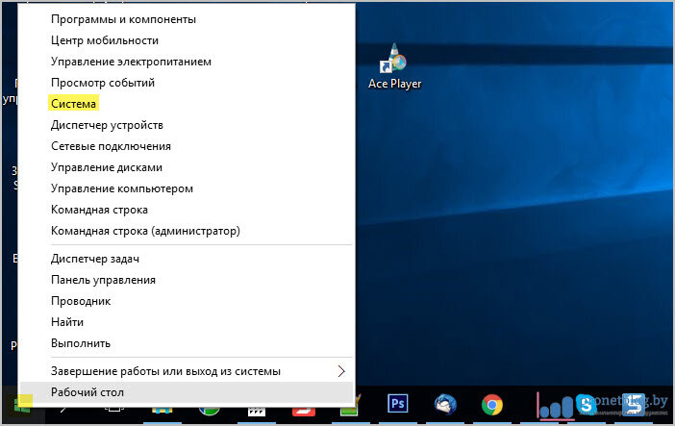Image resolution: width=675 pixels, height=426 pixels.
Task: Open Google Chrome from the taskbar
Action: click(x=492, y=405)
